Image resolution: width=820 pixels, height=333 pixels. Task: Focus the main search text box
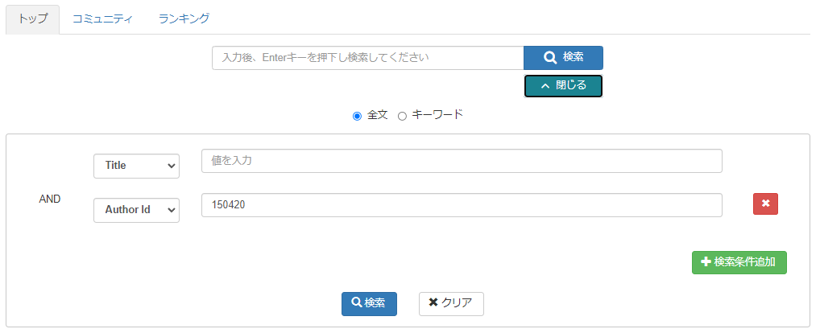tap(367, 58)
